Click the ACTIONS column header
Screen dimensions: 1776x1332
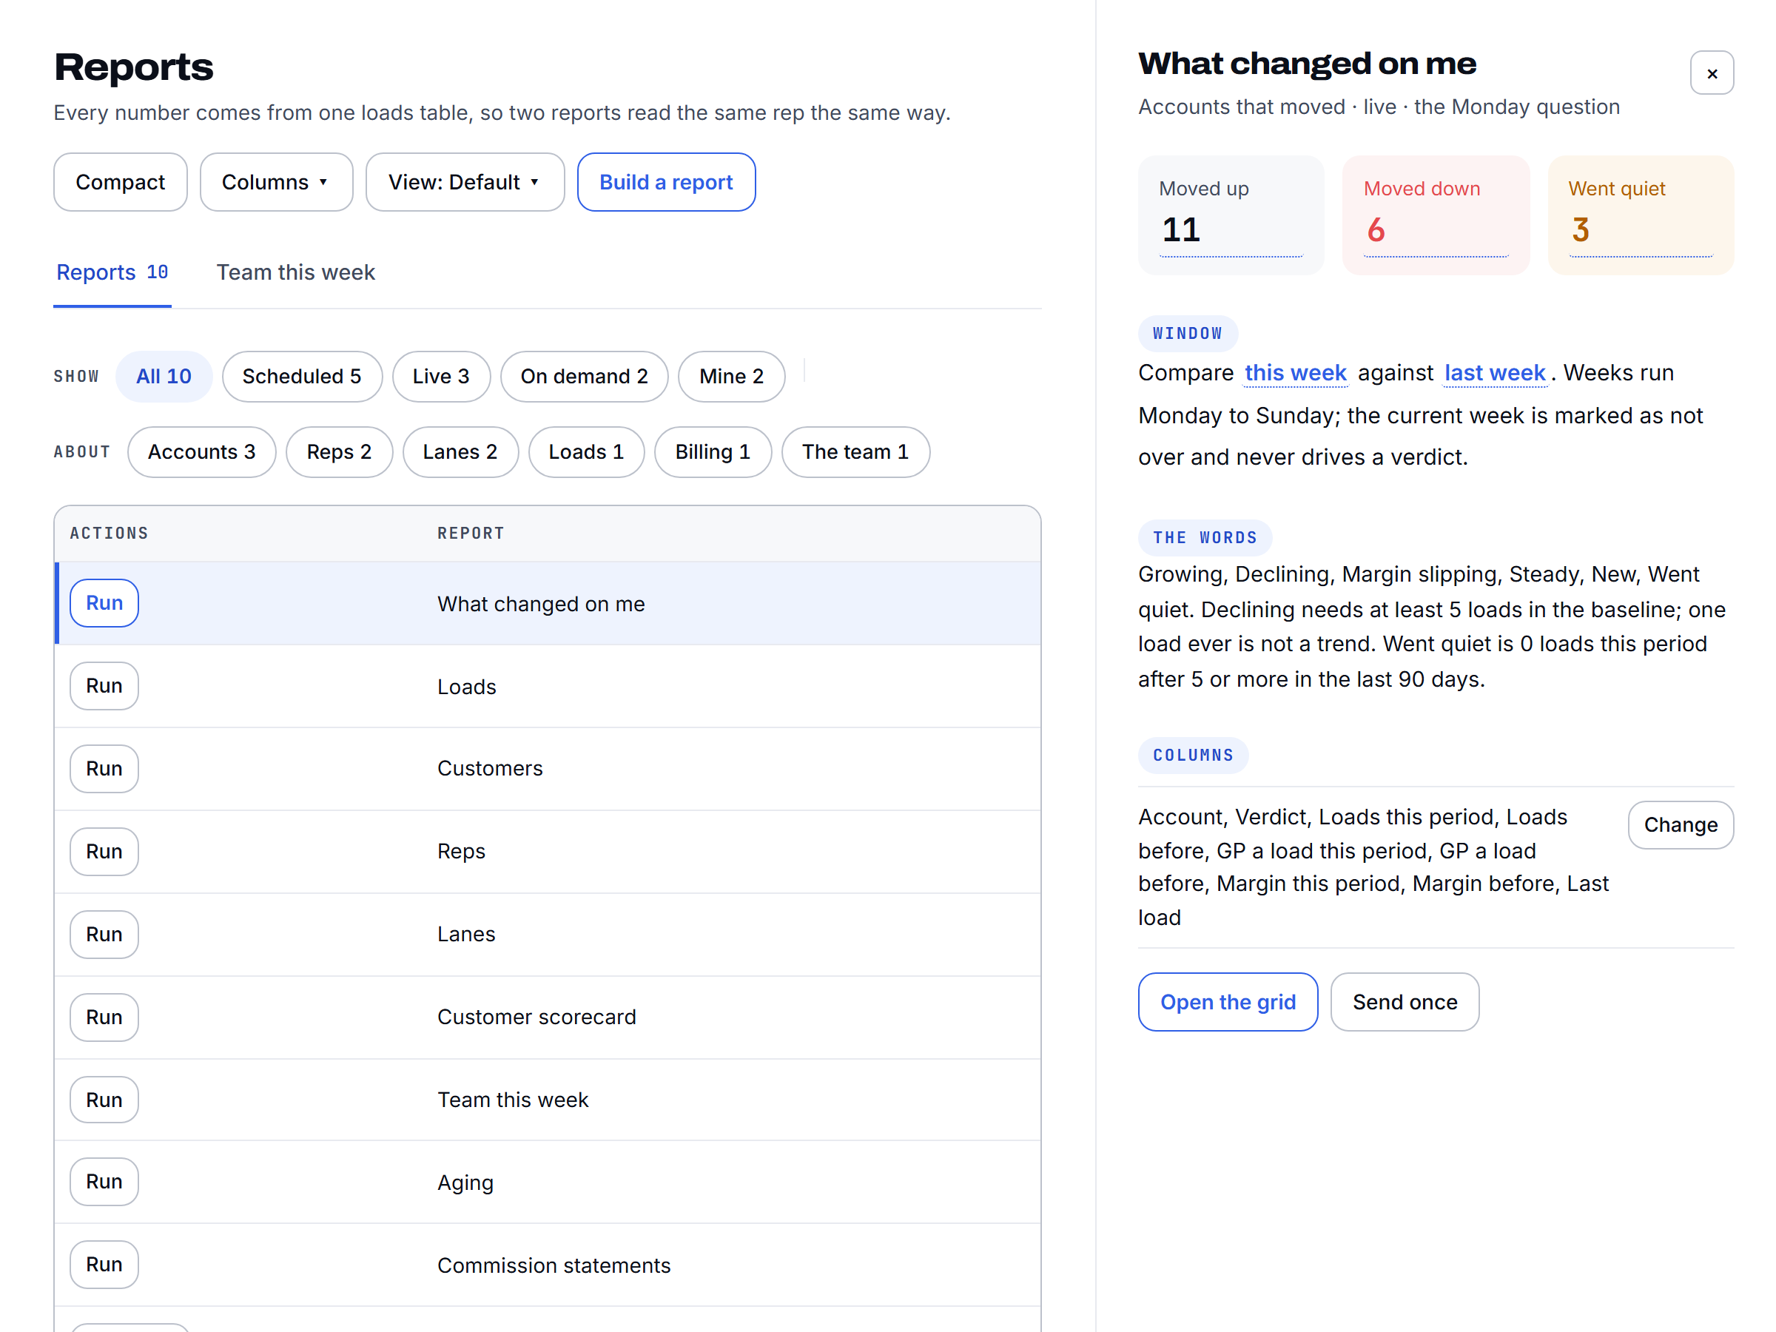(x=110, y=533)
